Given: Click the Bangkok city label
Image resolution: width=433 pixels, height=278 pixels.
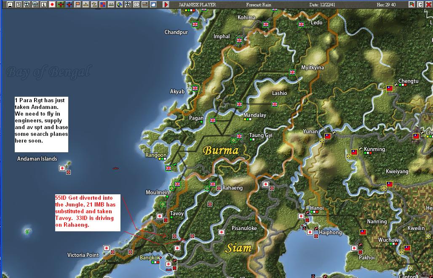Looking at the screenshot, I should pyautogui.click(x=150, y=257).
